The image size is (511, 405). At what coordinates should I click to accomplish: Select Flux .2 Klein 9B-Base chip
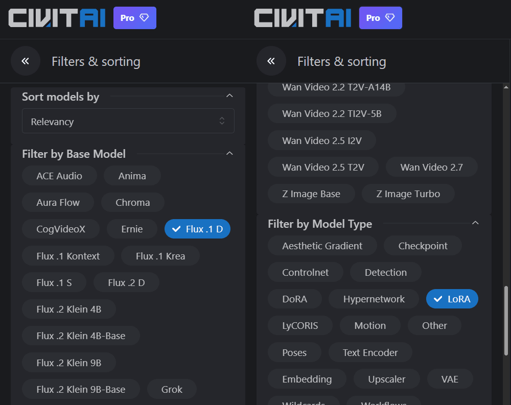[81, 389]
